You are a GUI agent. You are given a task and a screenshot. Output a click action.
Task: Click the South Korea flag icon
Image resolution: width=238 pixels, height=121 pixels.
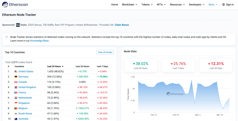(x=16, y=114)
